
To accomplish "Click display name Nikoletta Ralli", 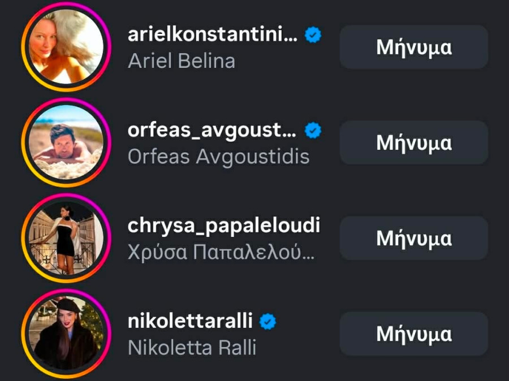I will [192, 348].
